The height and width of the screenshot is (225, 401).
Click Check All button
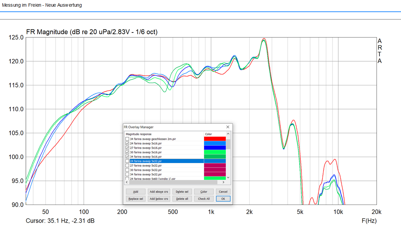[x=204, y=199]
